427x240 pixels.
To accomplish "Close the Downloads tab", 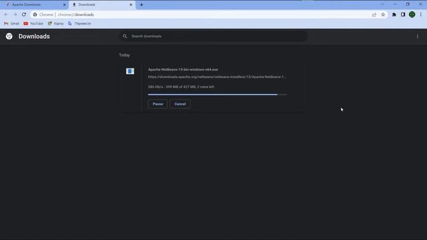I will [x=131, y=5].
